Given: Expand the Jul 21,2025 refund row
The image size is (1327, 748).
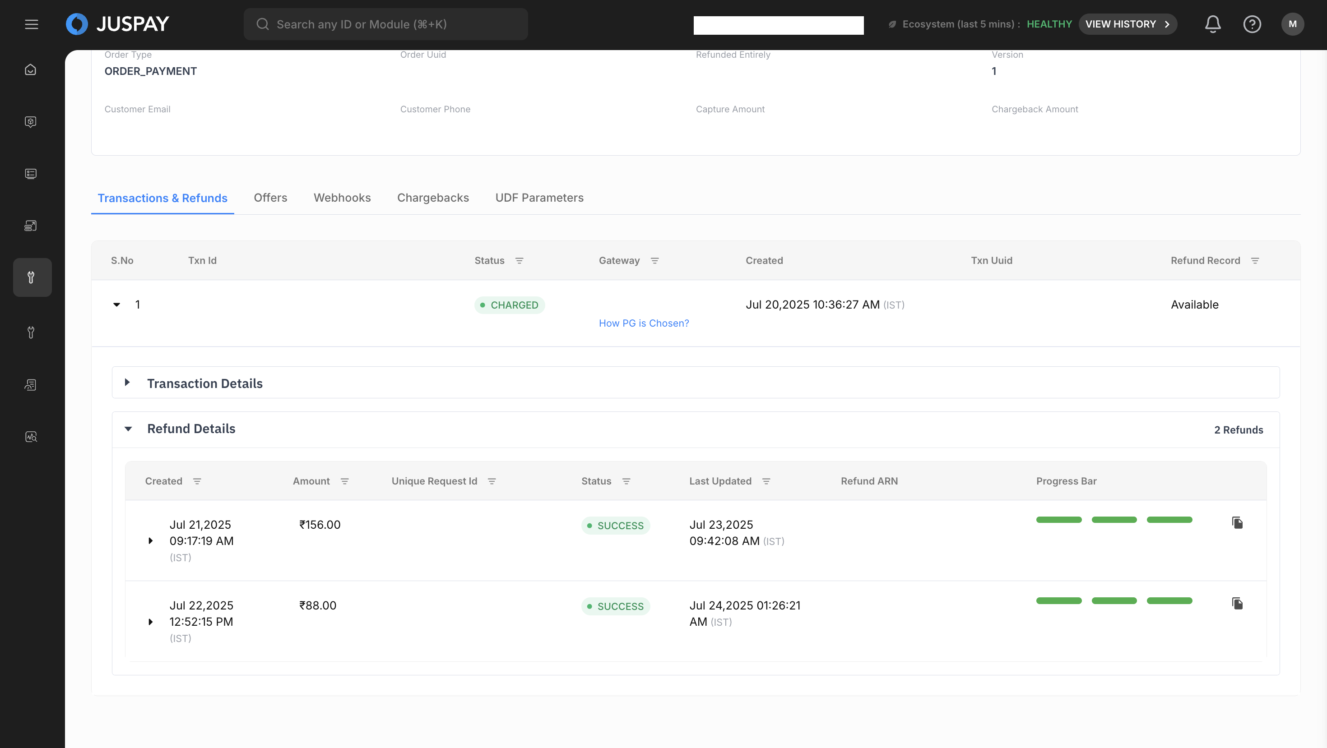Looking at the screenshot, I should point(150,541).
